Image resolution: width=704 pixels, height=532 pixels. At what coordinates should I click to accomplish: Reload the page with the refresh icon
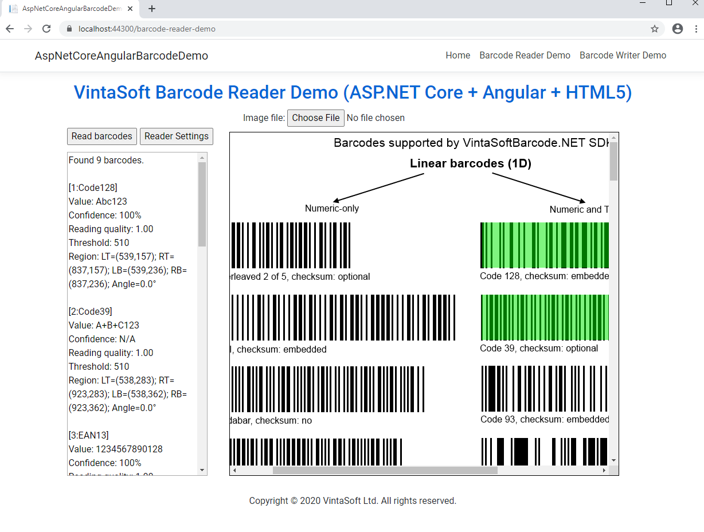(x=48, y=29)
